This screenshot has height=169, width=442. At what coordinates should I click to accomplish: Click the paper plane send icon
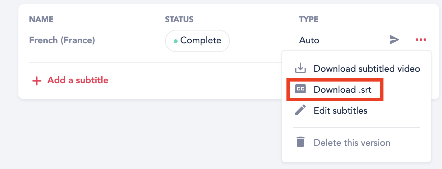click(394, 40)
